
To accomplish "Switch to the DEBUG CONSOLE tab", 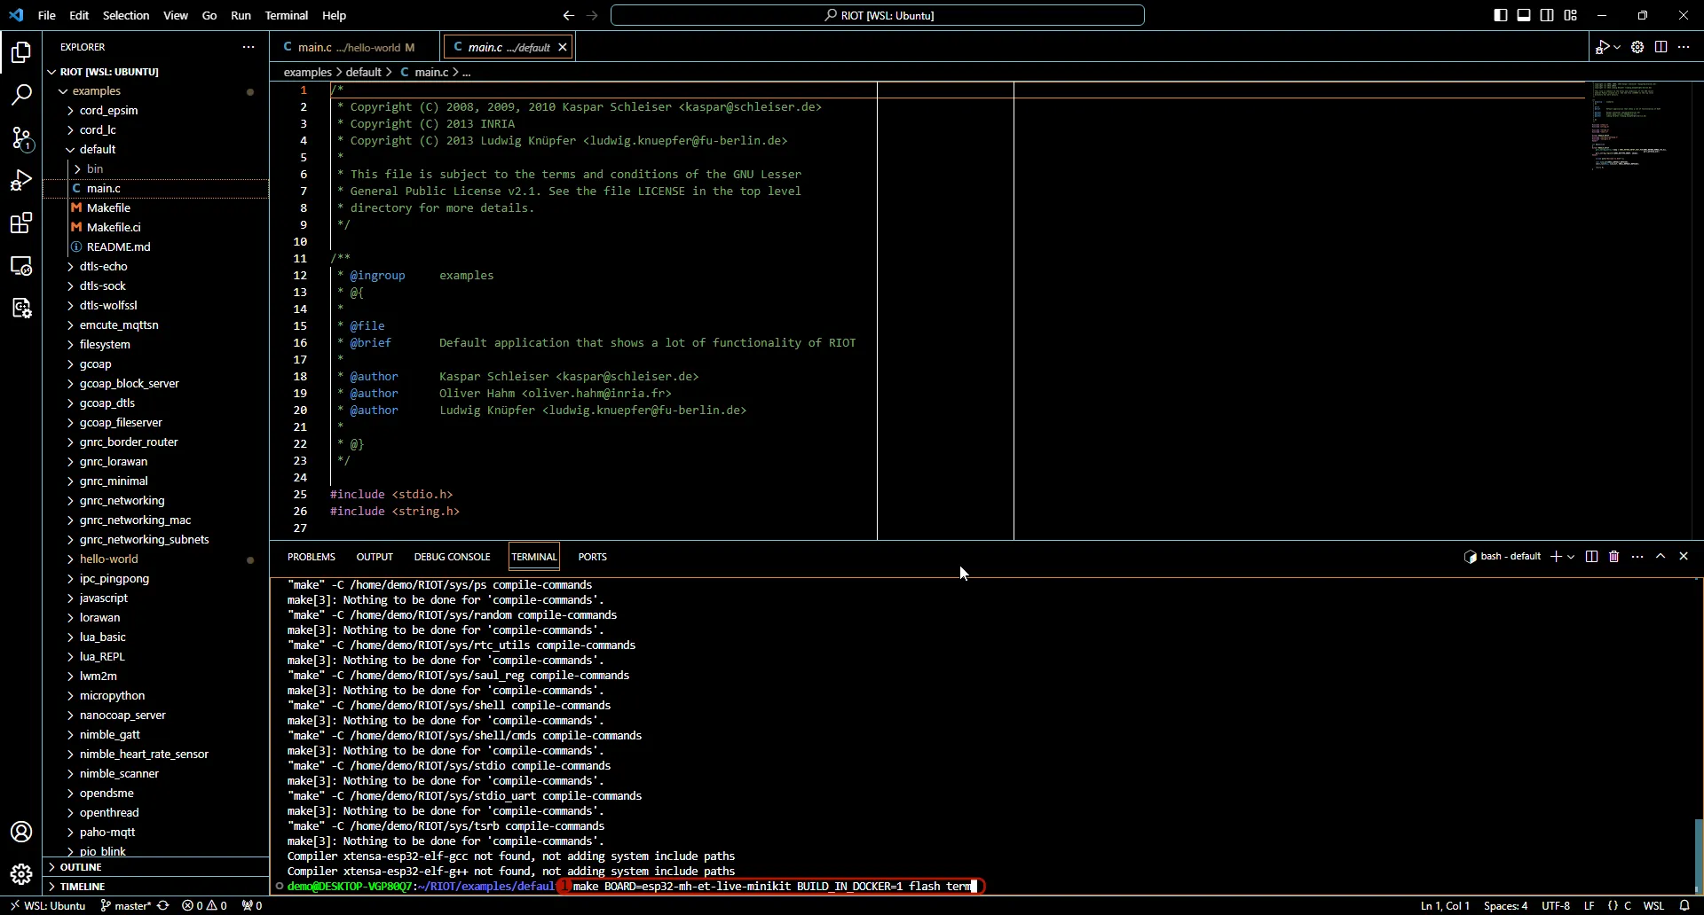I will pyautogui.click(x=452, y=556).
